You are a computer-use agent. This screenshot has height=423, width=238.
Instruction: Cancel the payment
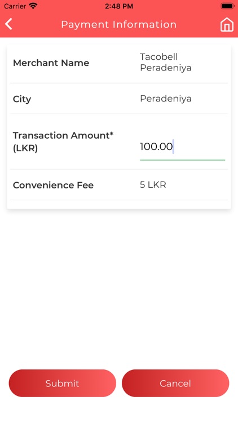pos(175,383)
